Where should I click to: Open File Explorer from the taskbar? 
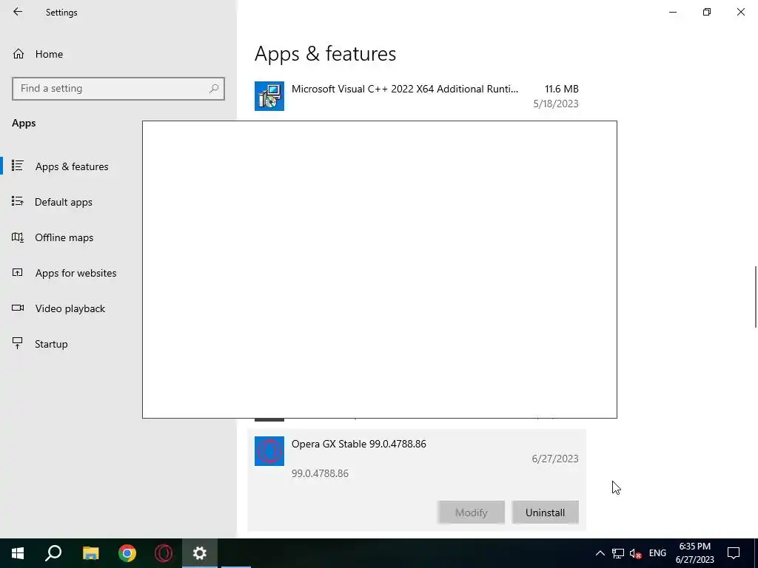point(90,553)
